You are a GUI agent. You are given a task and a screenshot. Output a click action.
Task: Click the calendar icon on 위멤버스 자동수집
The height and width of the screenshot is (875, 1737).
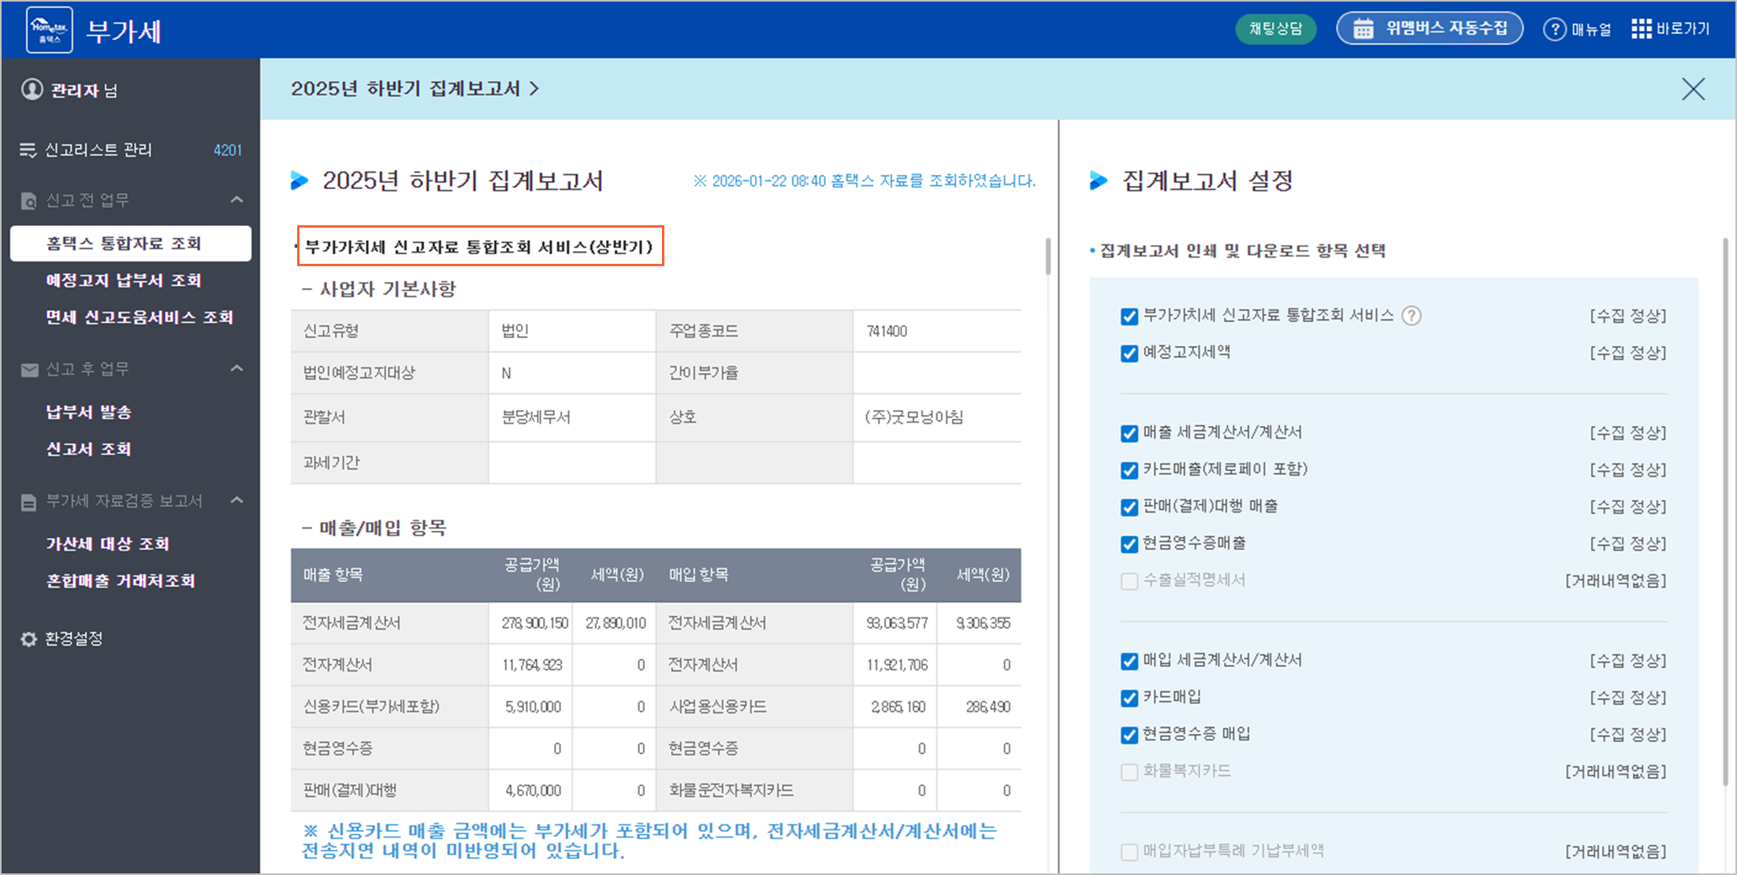click(x=1363, y=29)
